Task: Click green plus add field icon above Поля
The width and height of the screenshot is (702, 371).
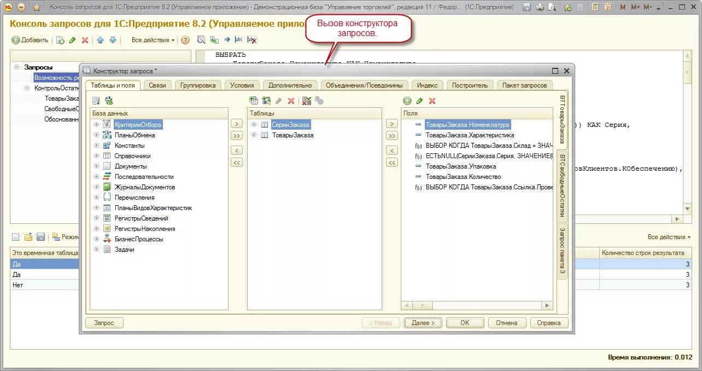Action: (x=407, y=101)
